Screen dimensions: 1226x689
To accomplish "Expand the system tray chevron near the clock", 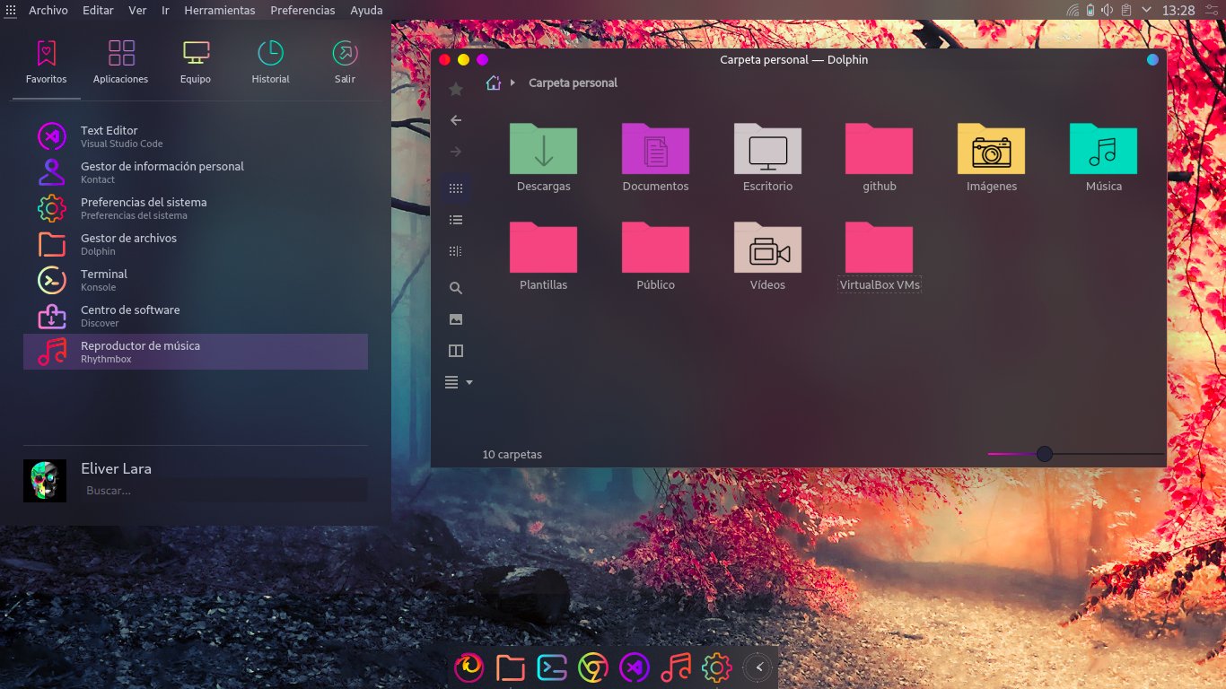I will 1145,10.
